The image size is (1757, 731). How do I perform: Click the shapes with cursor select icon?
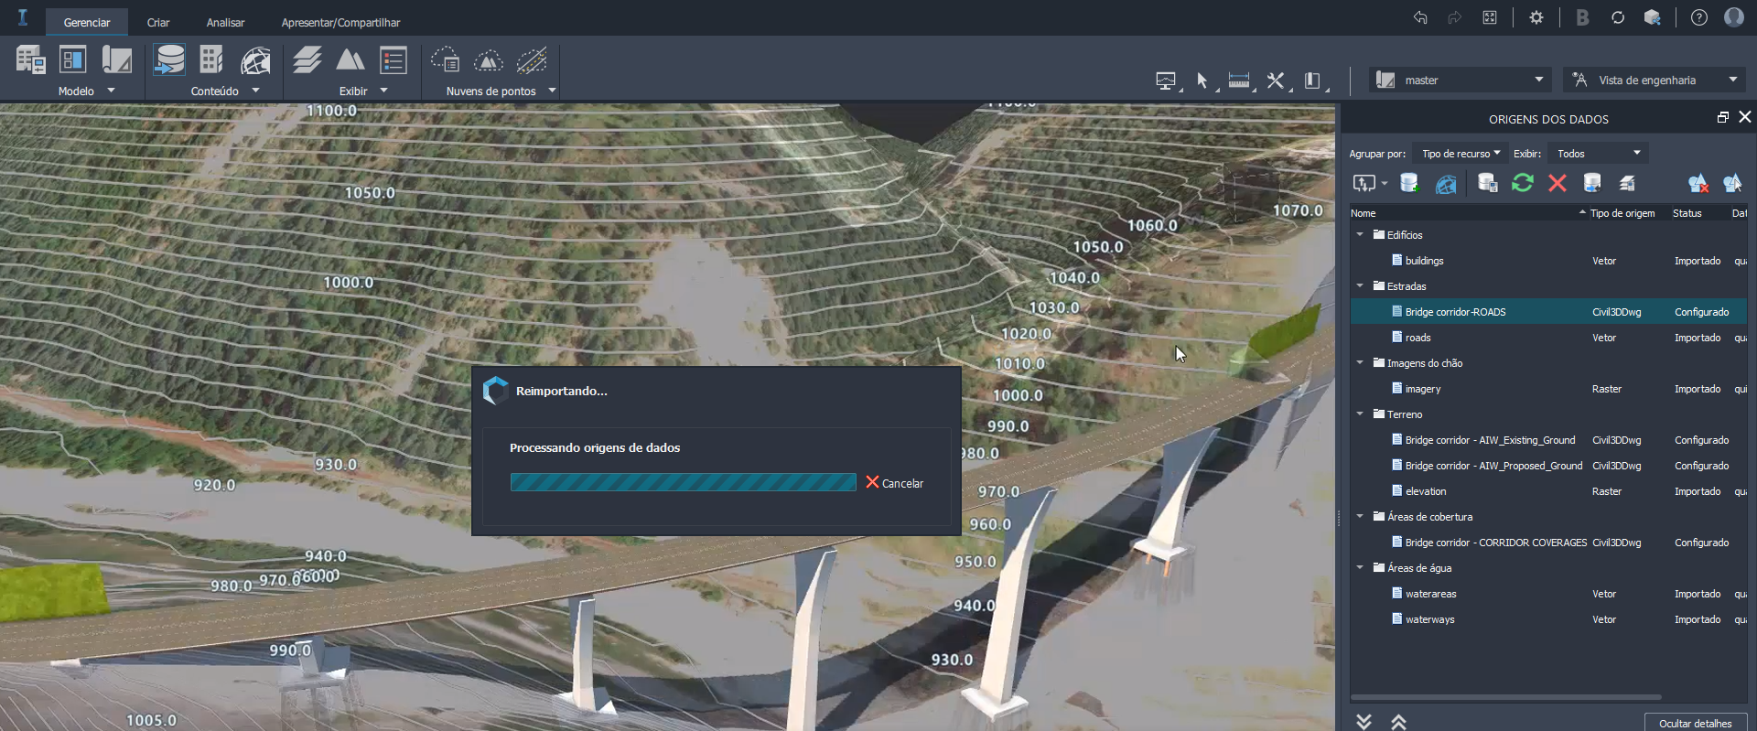(1732, 184)
